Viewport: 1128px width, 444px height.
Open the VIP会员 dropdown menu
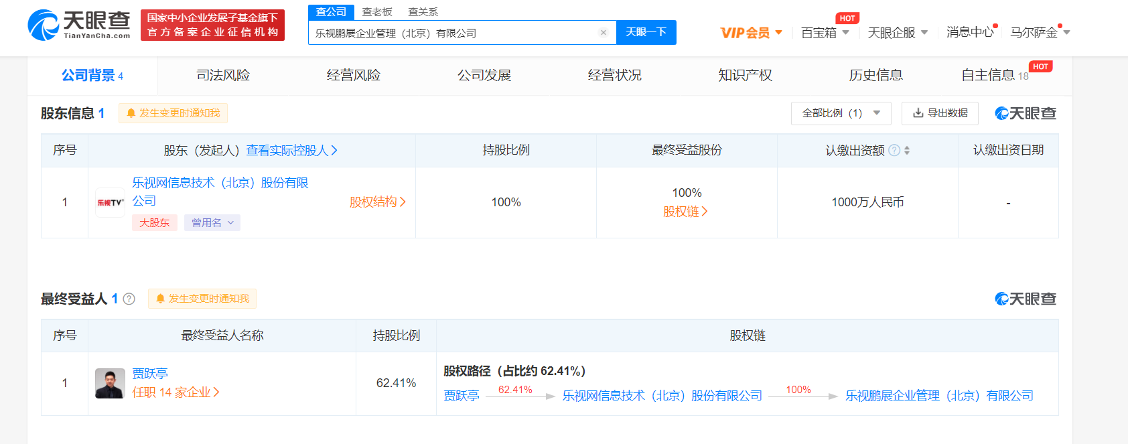point(751,32)
